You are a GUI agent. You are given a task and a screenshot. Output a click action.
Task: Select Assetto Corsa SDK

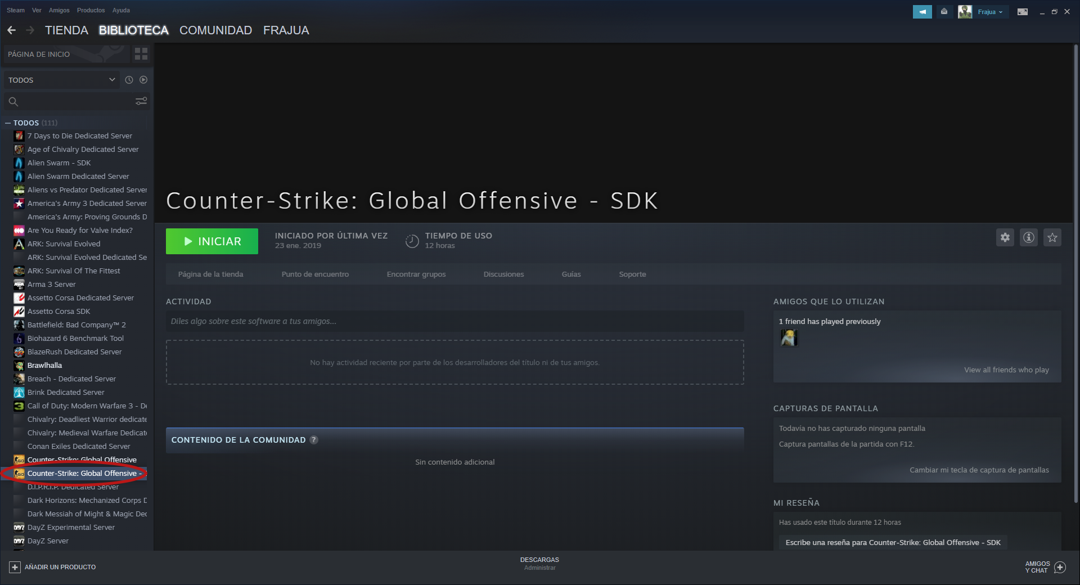[x=80, y=312]
